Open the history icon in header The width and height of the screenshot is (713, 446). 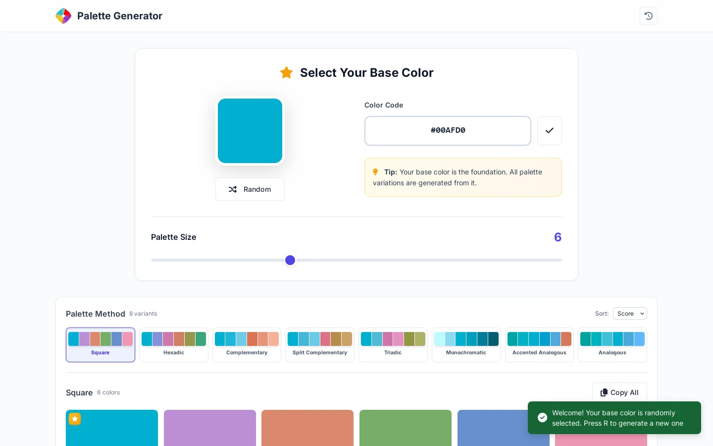point(649,16)
